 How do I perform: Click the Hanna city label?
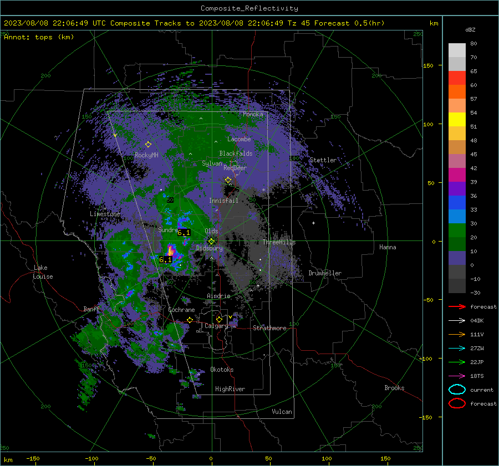pyautogui.click(x=388, y=247)
